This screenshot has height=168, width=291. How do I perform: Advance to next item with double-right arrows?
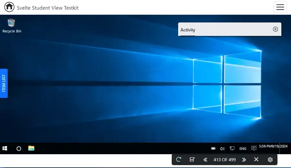[x=244, y=159]
